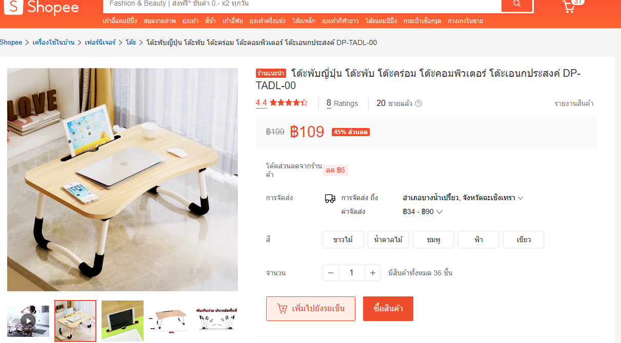
Task: Apply the ลด ฿5 shop discount voucher
Action: pos(335,170)
